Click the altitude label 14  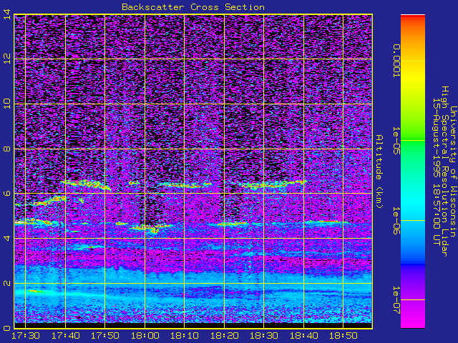tap(6, 14)
